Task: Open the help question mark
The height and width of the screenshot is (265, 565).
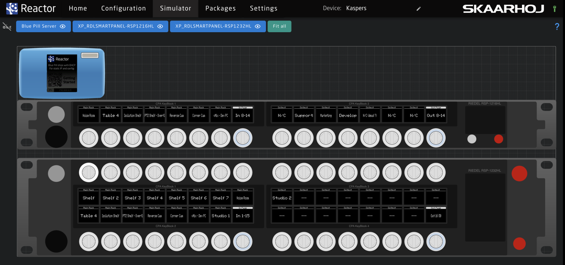Action: (557, 26)
